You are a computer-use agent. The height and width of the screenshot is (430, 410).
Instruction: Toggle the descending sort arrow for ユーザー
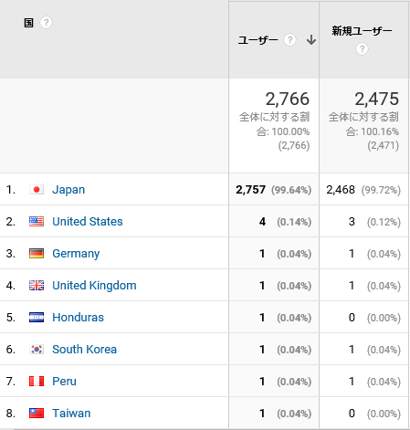coord(311,40)
